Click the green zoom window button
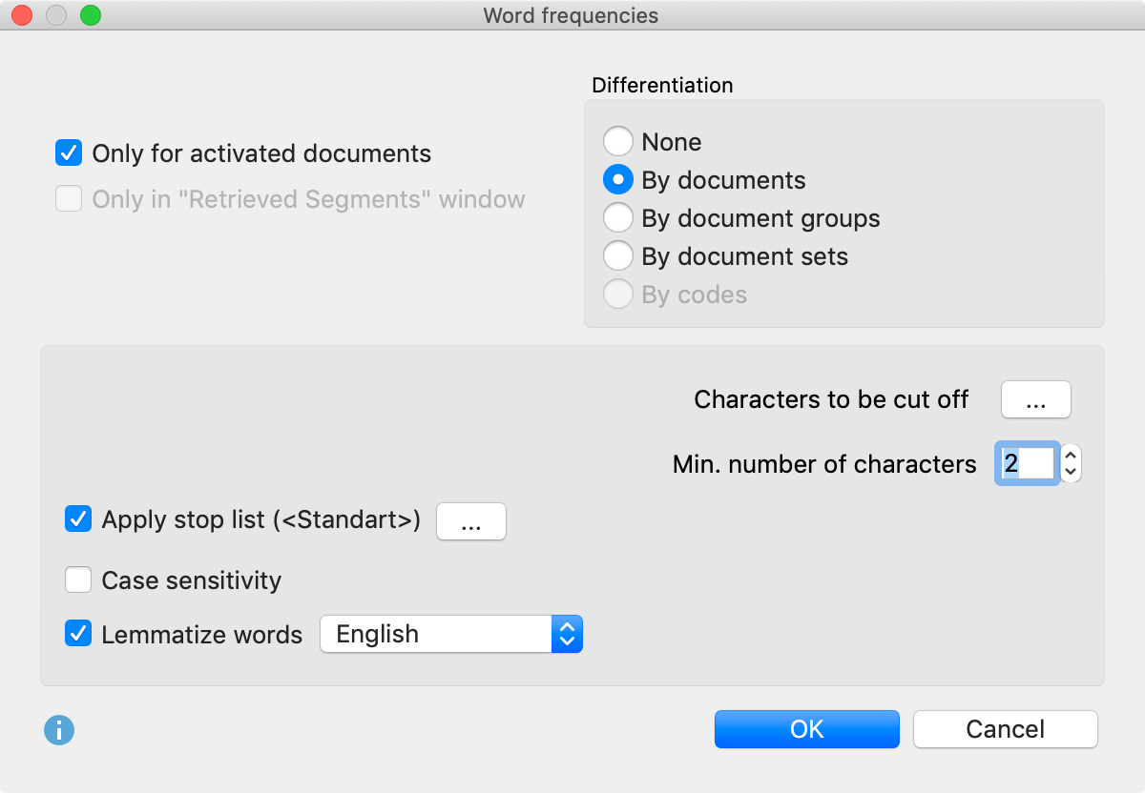The width and height of the screenshot is (1145, 793). pos(90,15)
